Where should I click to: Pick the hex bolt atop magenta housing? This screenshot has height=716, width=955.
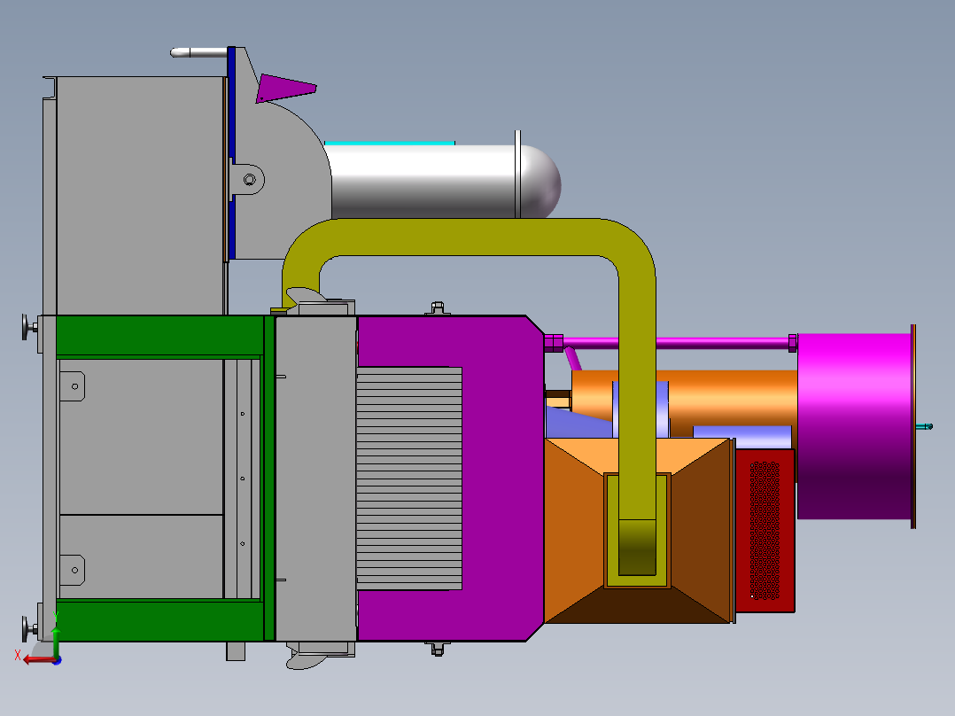(x=438, y=307)
